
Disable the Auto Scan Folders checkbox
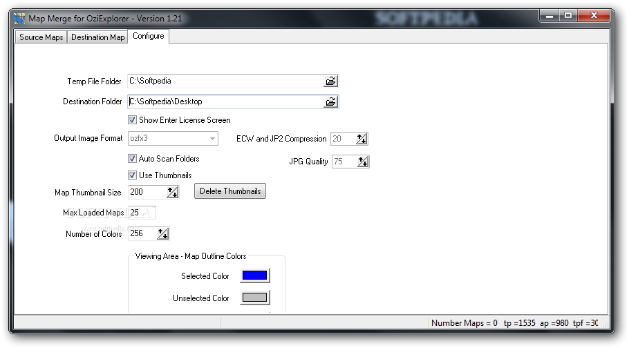133,159
